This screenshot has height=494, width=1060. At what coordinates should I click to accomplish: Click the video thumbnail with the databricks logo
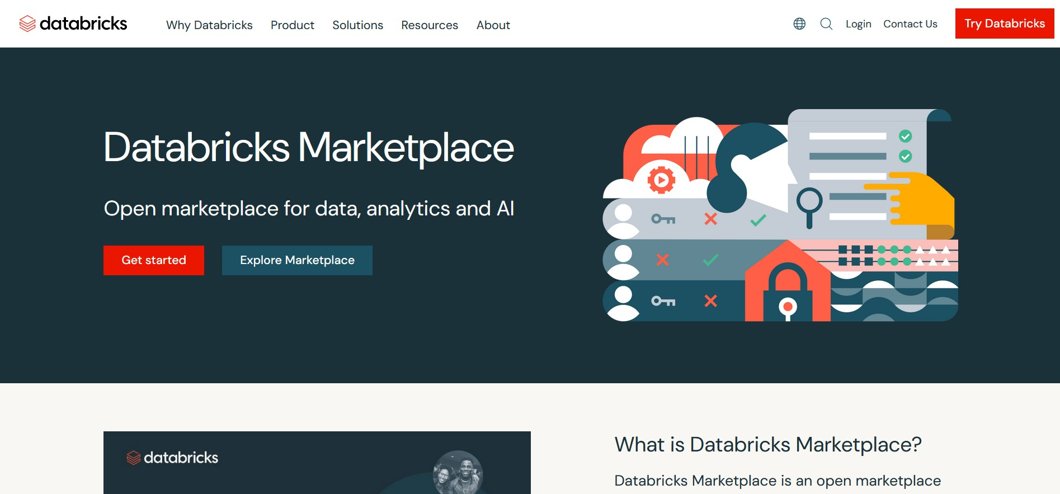click(317, 463)
